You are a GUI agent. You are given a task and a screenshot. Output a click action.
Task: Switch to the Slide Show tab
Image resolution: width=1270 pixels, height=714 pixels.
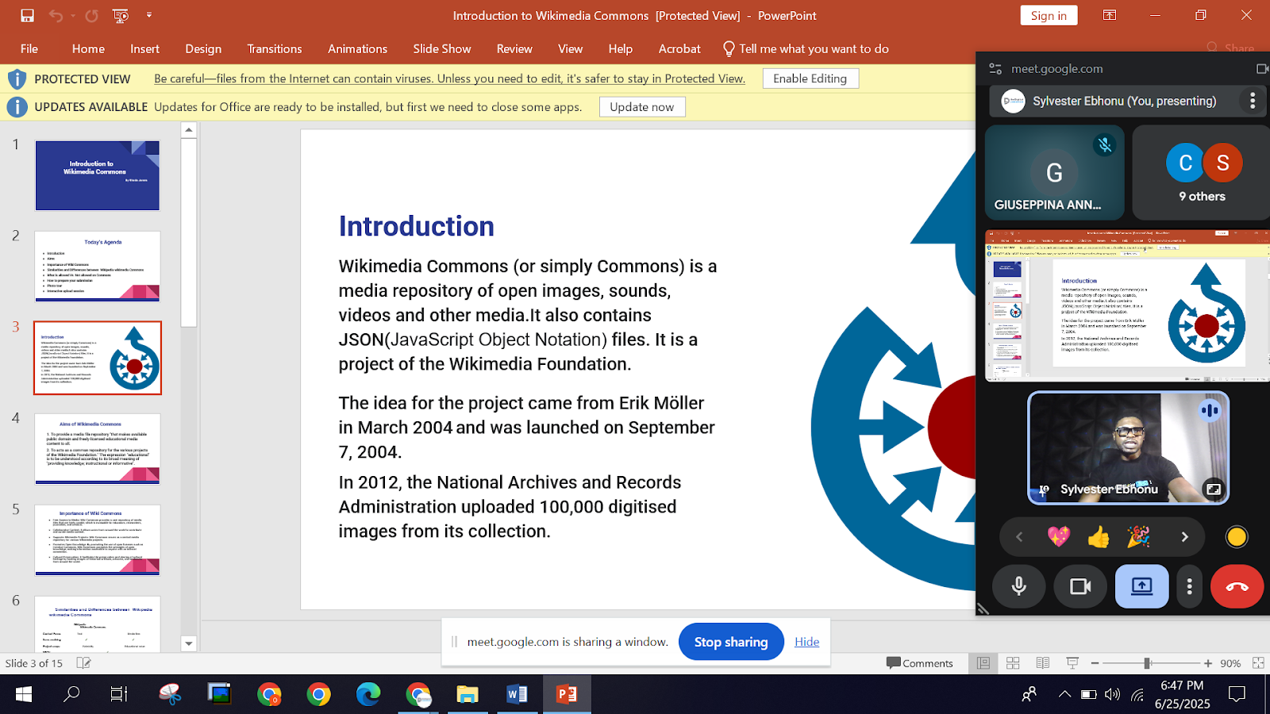[x=442, y=48]
